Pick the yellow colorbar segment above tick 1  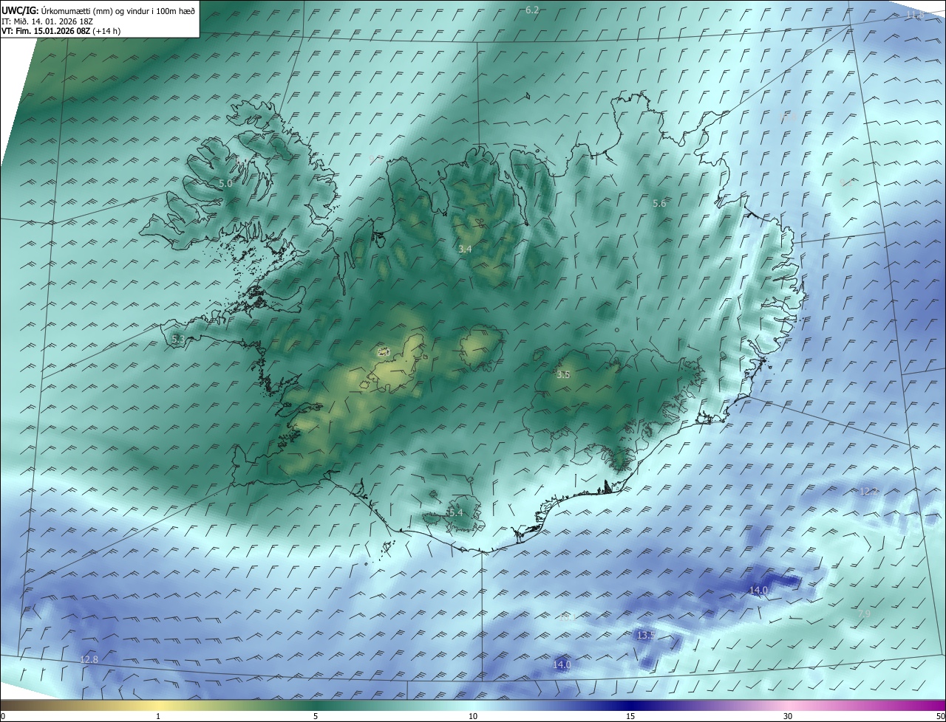[158, 705]
